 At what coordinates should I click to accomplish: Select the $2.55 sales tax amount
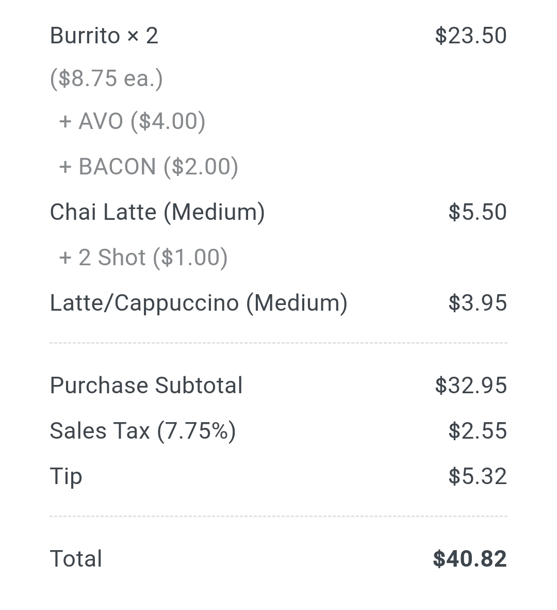pos(477,431)
